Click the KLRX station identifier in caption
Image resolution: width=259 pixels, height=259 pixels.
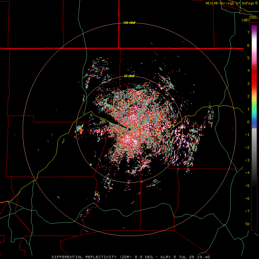click(x=166, y=257)
